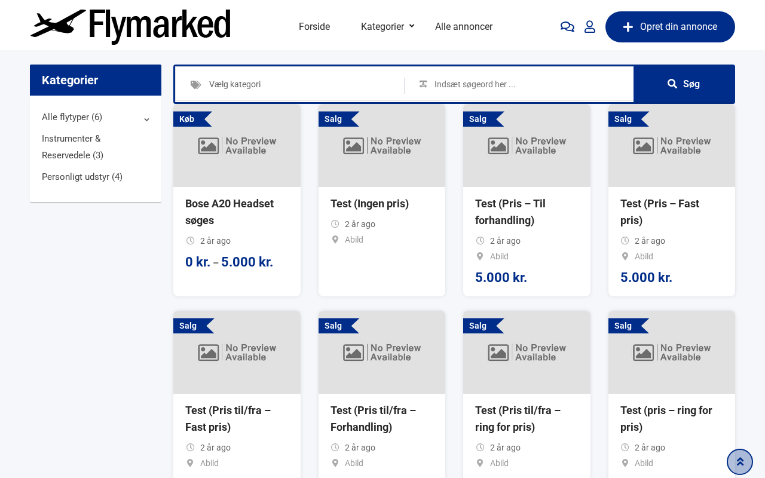Go to Forside page
The image size is (765, 478).
[314, 27]
